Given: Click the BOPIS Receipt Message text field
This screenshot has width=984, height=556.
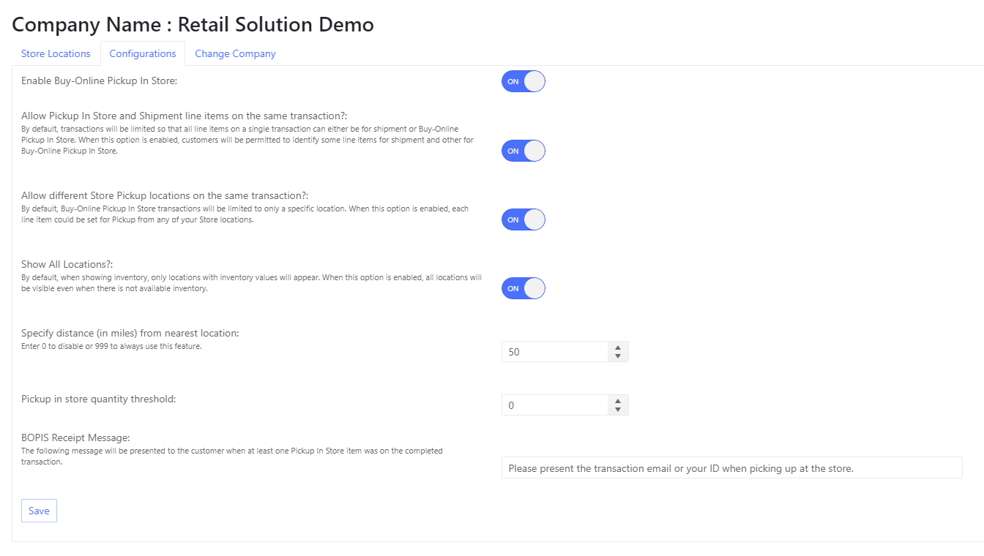Looking at the screenshot, I should point(732,467).
